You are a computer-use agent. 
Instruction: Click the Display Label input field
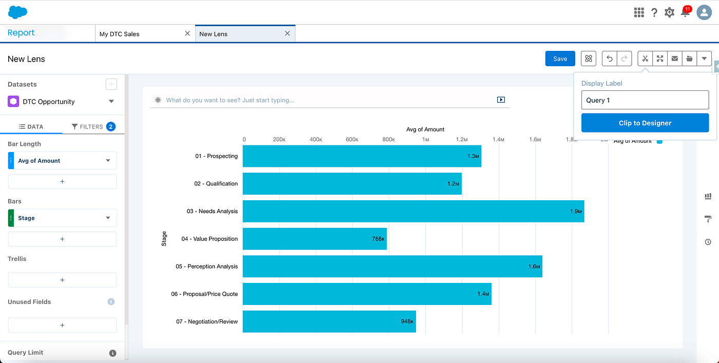[645, 100]
